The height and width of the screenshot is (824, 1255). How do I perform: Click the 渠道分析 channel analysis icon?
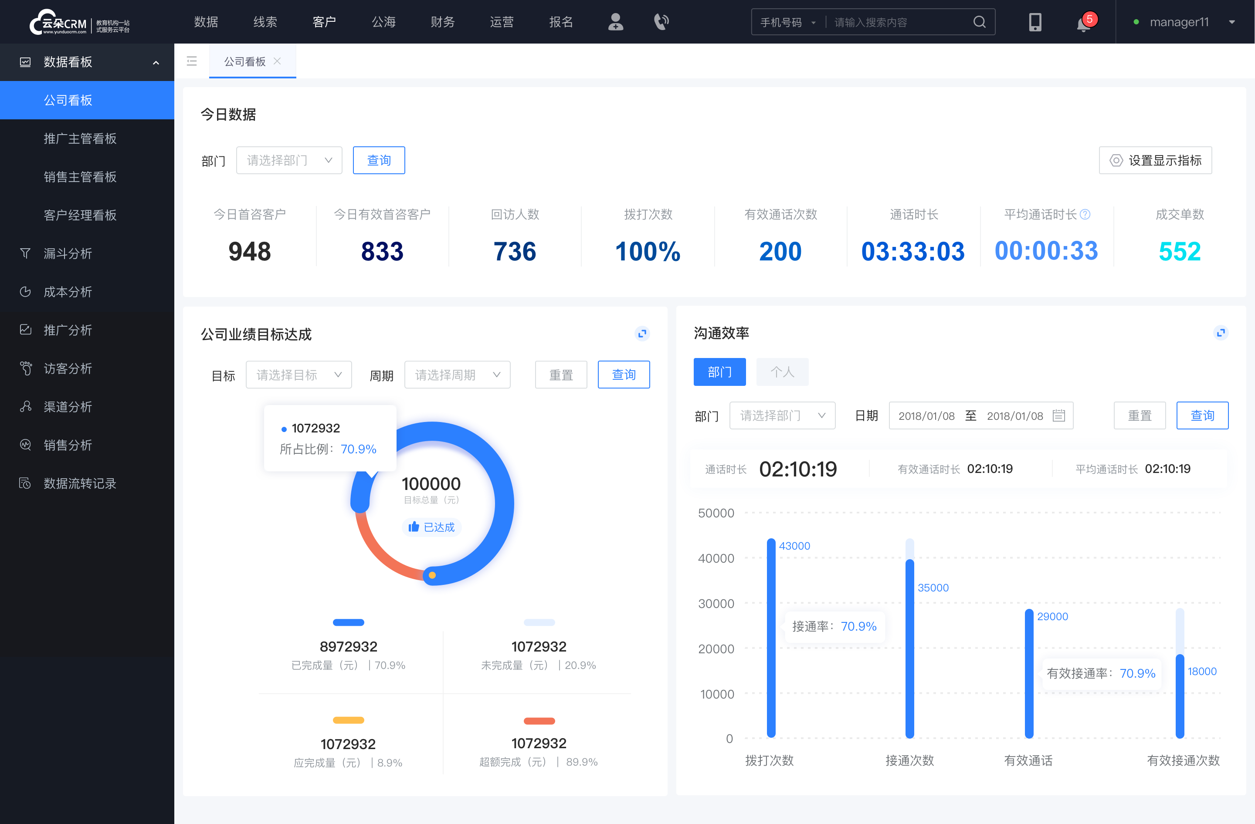coord(25,406)
